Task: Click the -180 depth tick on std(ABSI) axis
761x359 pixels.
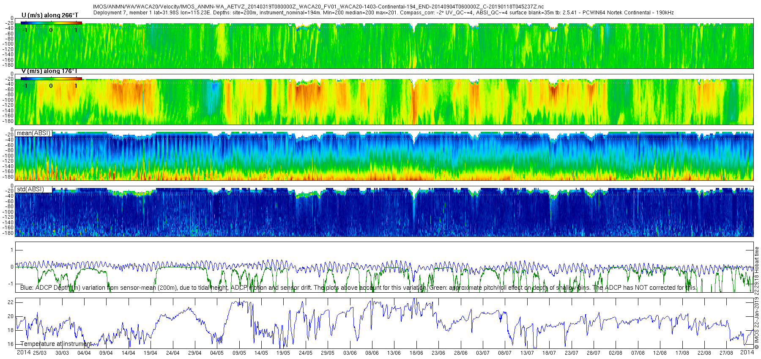Action: pyautogui.click(x=8, y=233)
